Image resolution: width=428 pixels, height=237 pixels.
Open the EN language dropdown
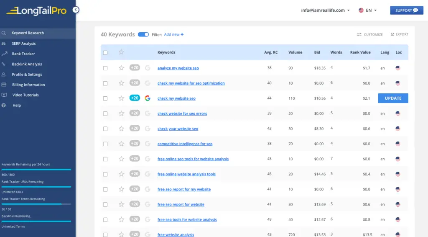coord(368,10)
